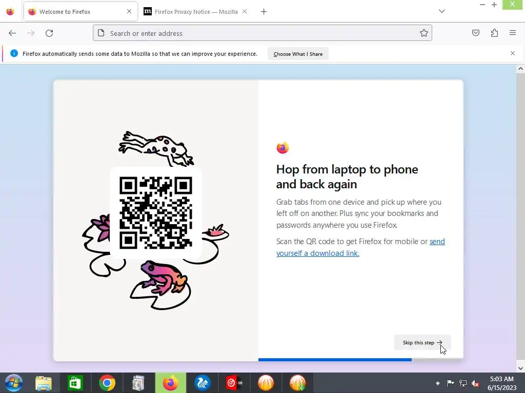Open the first orange sphere taskbar icon
This screenshot has width=525, height=393.
266,383
